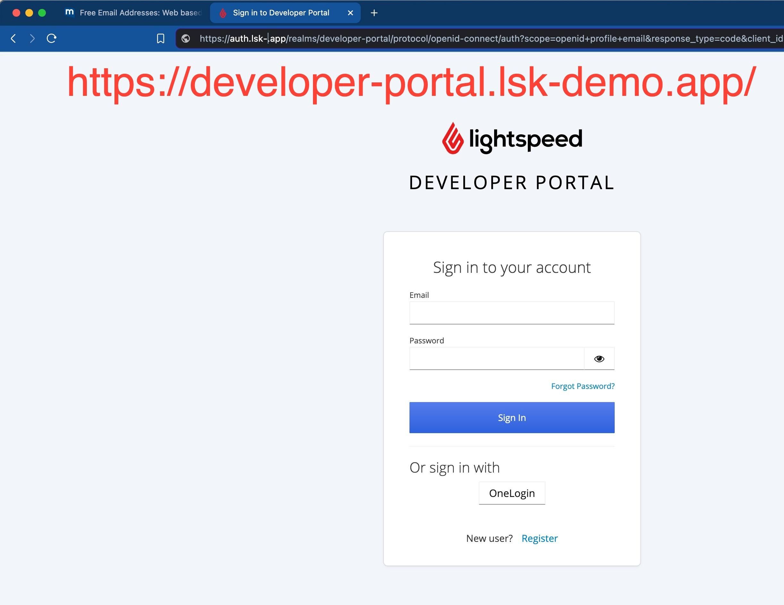Open the Forgot Password link

582,386
